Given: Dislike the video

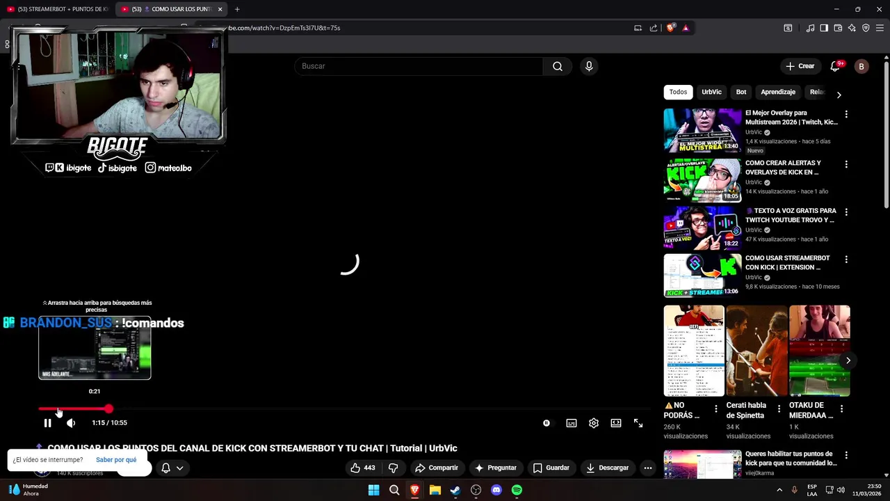Looking at the screenshot, I should click(393, 468).
